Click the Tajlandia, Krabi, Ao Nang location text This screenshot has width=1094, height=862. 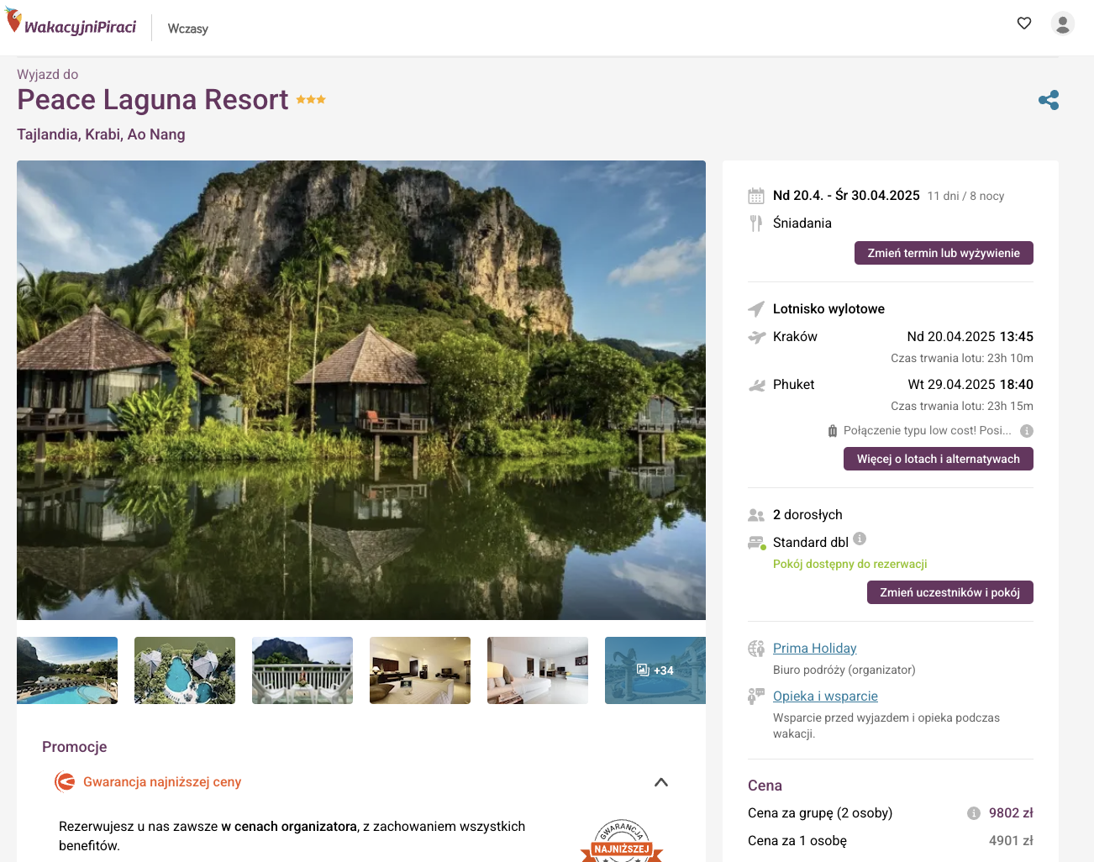[101, 134]
